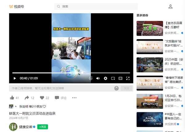
Task: Open the aviation expo video thumbnail
Action: click(x=150, y=65)
